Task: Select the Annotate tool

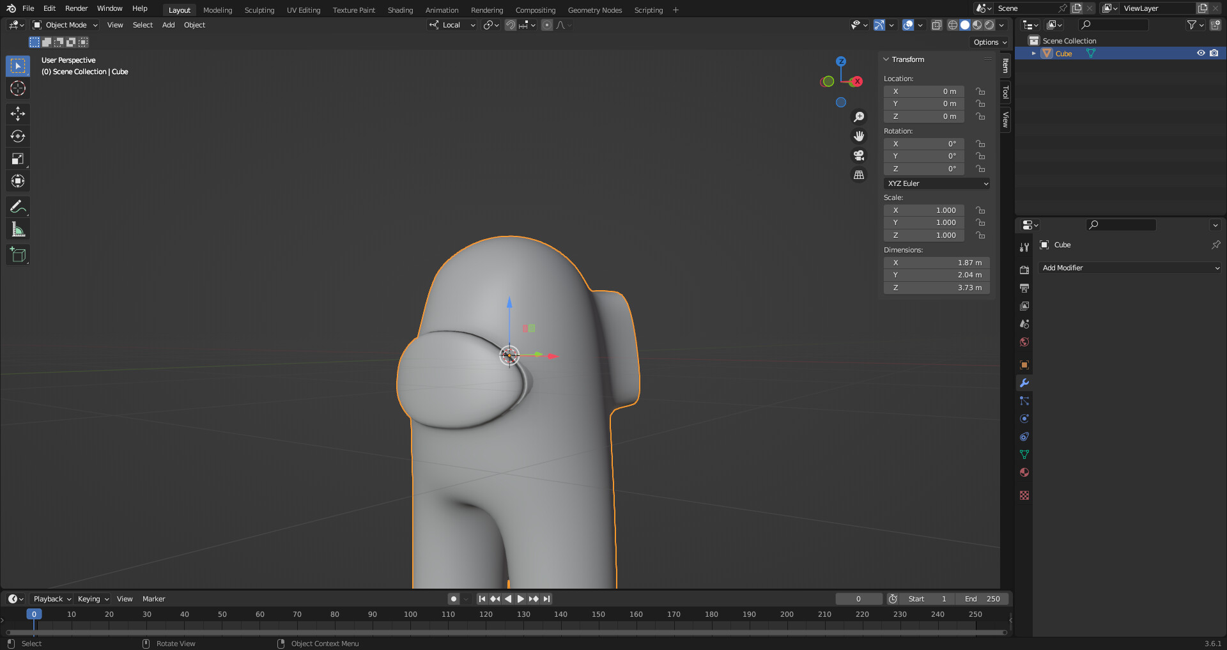Action: coord(18,207)
